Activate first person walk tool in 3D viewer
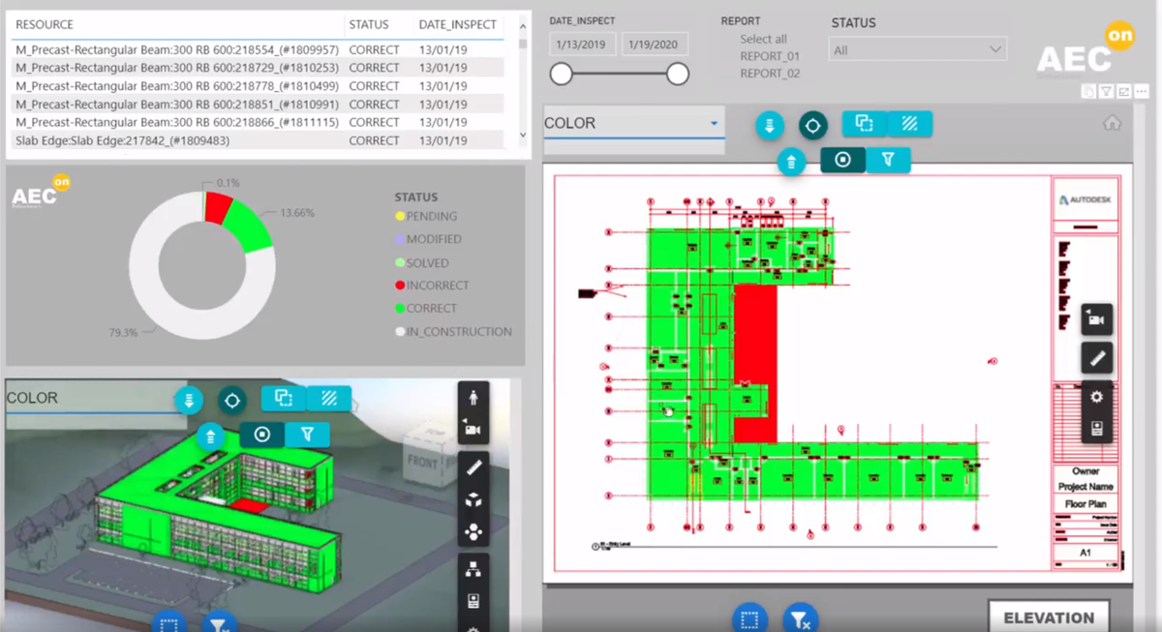Viewport: 1162px width, 632px height. pos(473,398)
